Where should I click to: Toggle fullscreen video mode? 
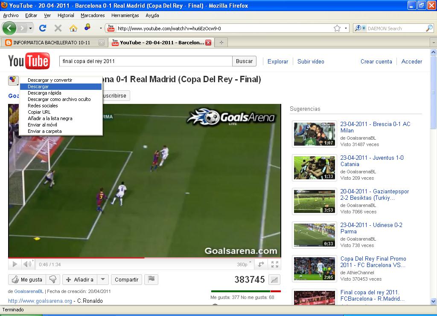pos(275,264)
